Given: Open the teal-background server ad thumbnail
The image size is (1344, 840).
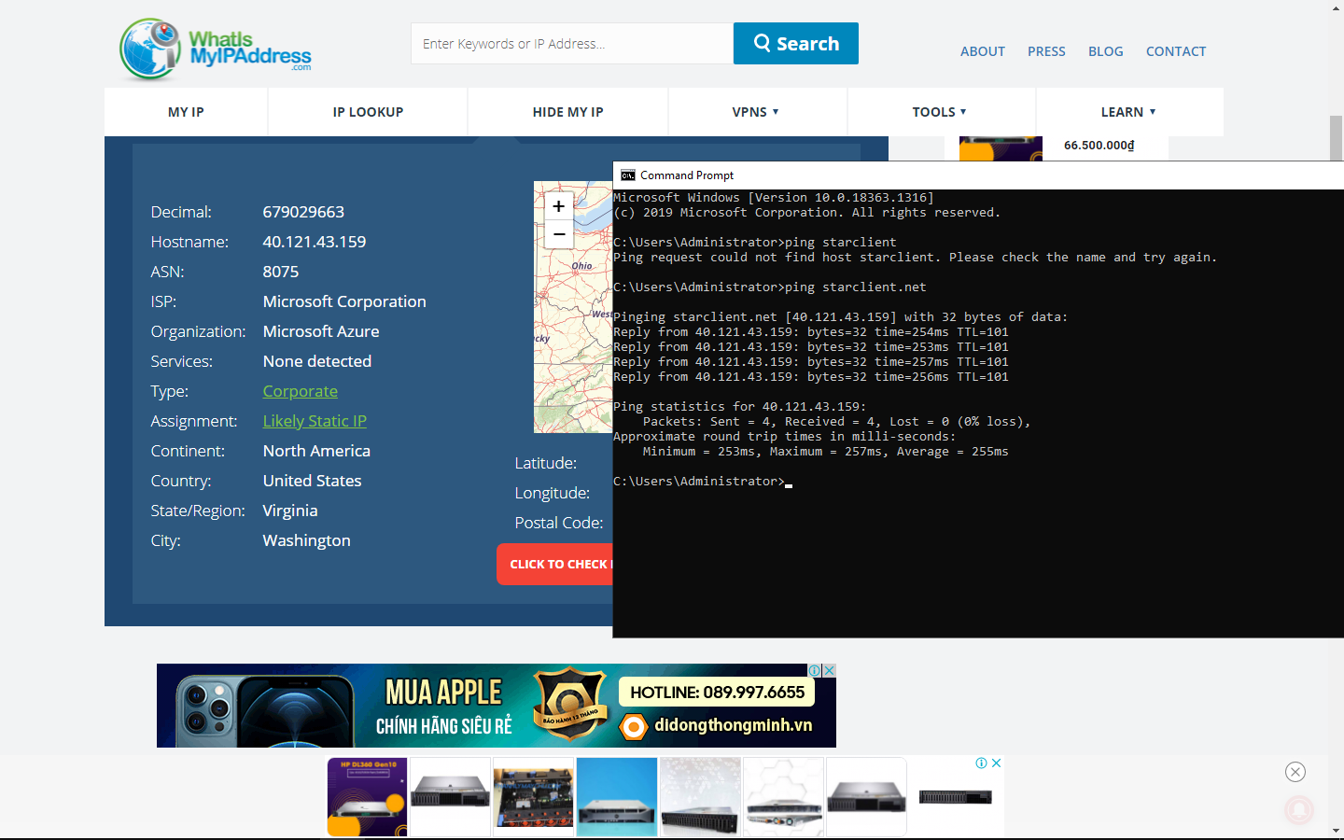Looking at the screenshot, I should (616, 797).
